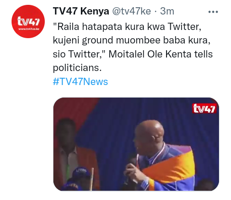The height and width of the screenshot is (200, 231).
Task: Click the www.tv47.co.ke text in avatar
Action: 29,29
